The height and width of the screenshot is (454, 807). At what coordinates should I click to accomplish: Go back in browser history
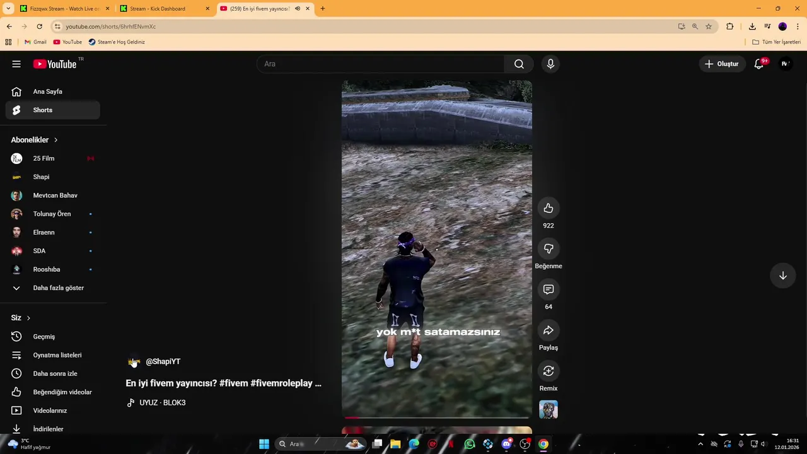9,26
